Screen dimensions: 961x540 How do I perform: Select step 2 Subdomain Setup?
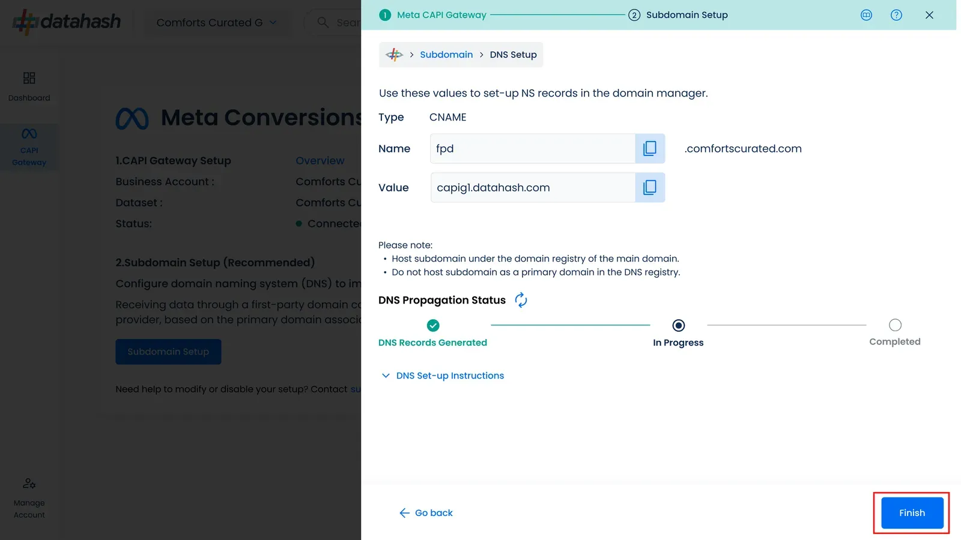pyautogui.click(x=678, y=15)
